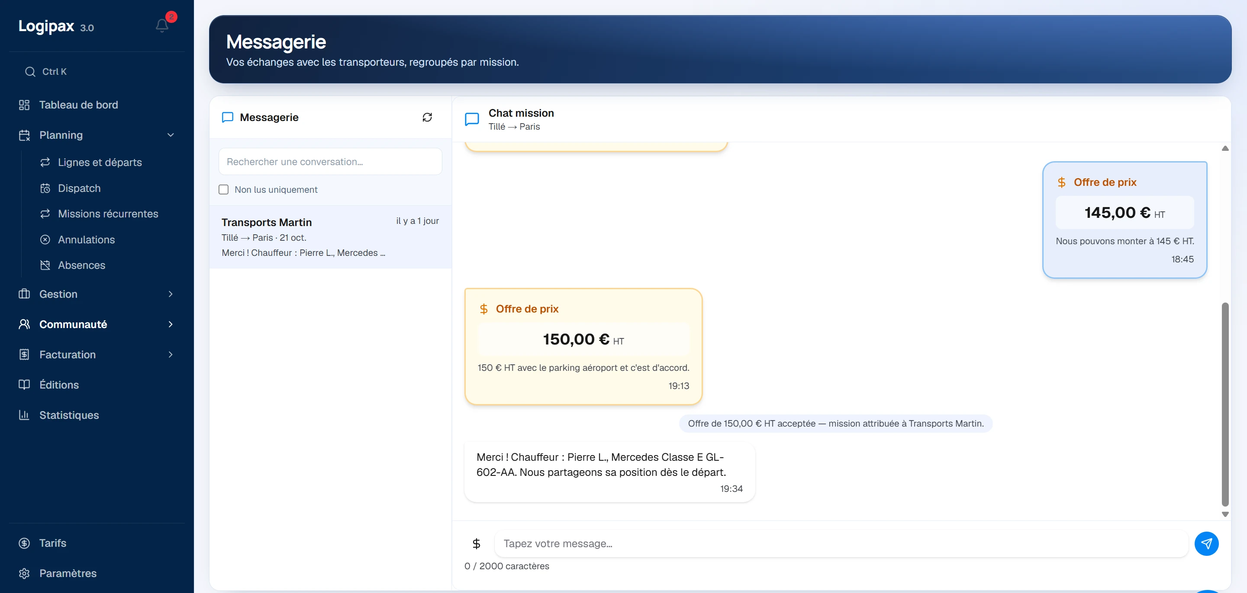Click the Planning calendar icon

click(x=24, y=135)
